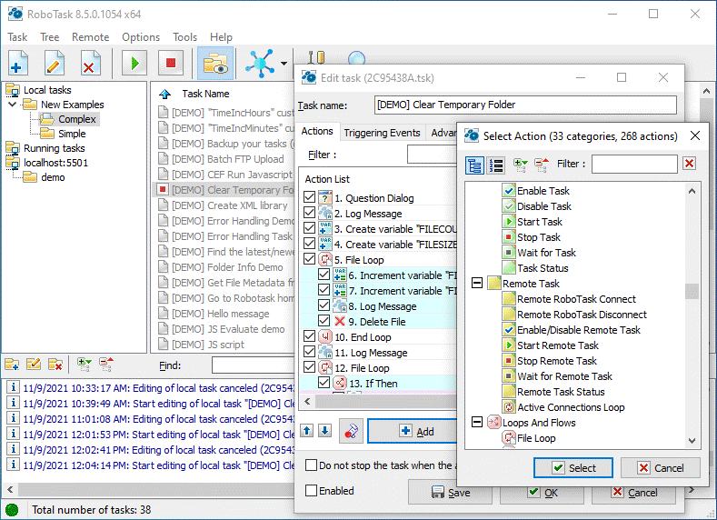717x520 pixels.
Task: Collapse all categories in Select Action
Action: [x=542, y=165]
